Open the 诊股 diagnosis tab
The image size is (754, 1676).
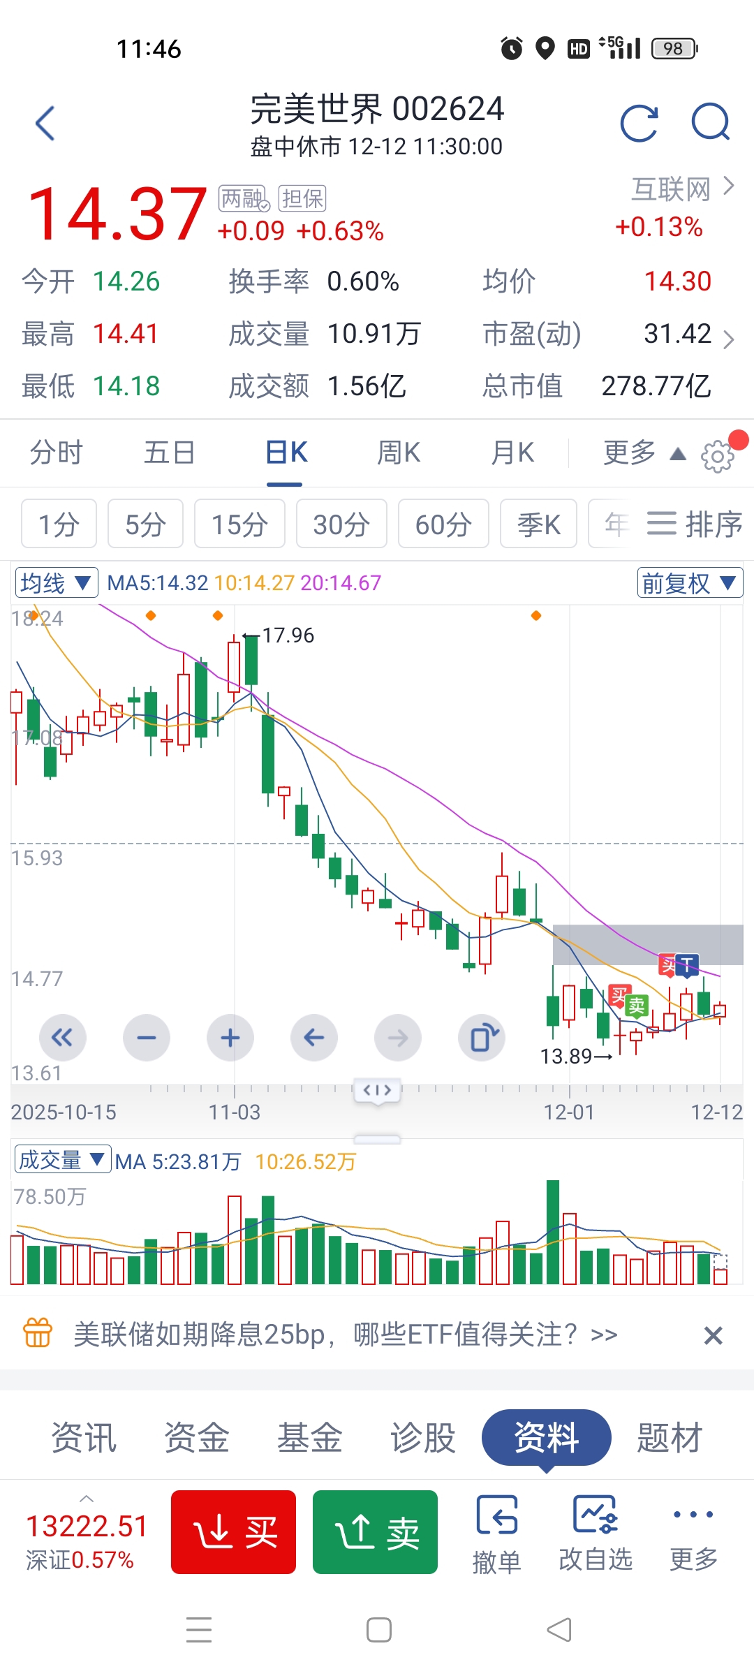[423, 1438]
